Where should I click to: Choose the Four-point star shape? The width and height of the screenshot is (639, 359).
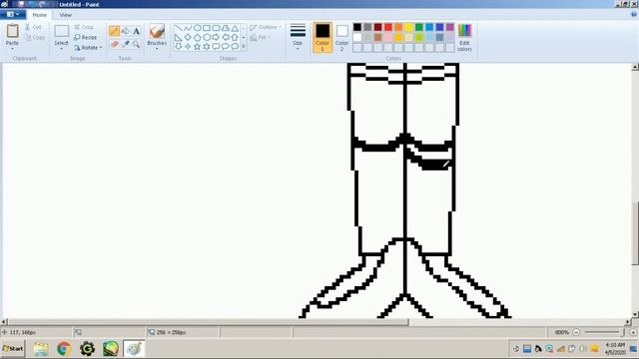[188, 47]
